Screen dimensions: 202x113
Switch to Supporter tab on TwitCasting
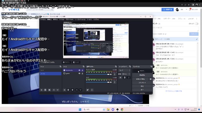(169, 19)
